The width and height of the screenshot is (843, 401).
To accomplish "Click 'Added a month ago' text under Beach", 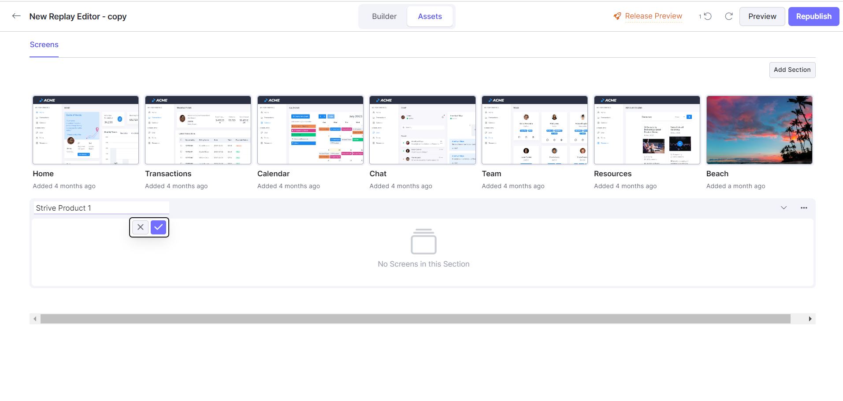I will pos(735,186).
